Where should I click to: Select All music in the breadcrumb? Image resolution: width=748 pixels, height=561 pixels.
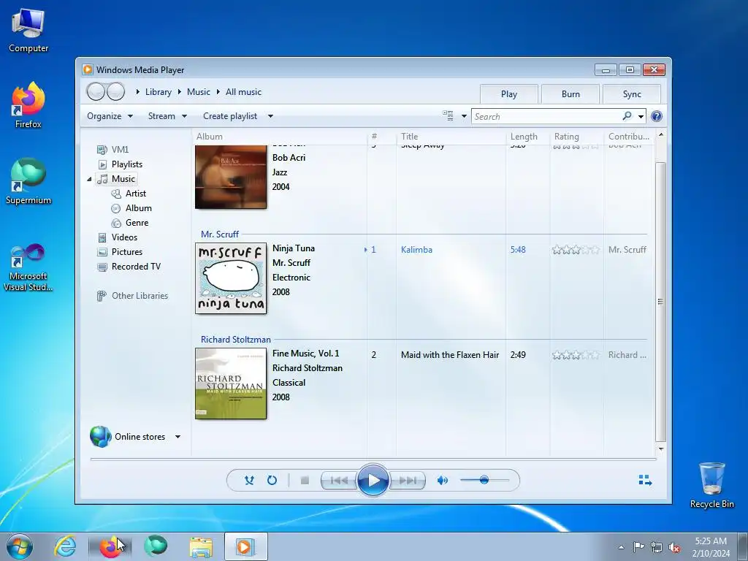(243, 92)
